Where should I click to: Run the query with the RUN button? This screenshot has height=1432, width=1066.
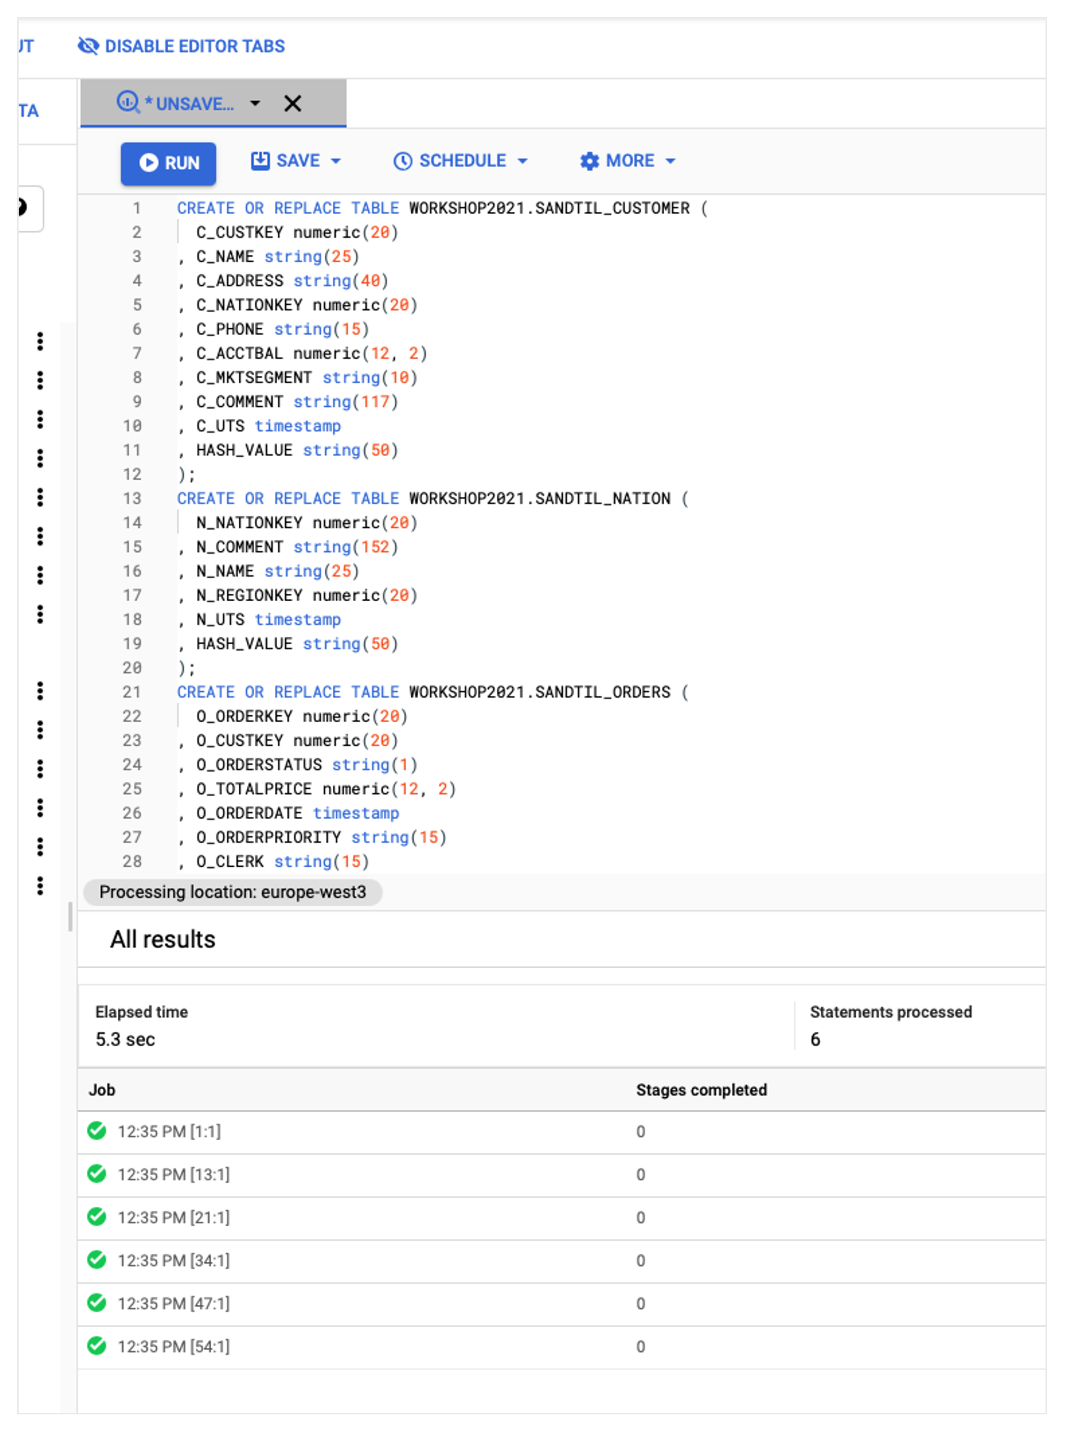coord(168,163)
